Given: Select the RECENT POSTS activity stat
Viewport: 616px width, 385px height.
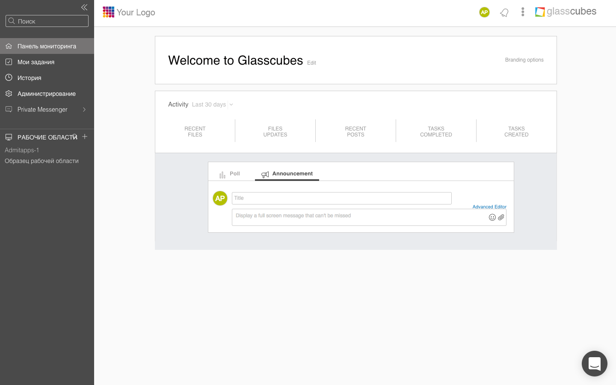Looking at the screenshot, I should click(355, 132).
